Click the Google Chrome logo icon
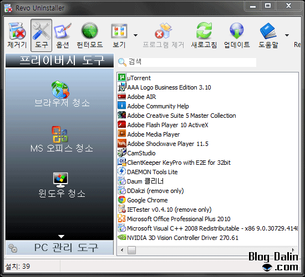The width and height of the screenshot is (305, 277). coord(122,200)
